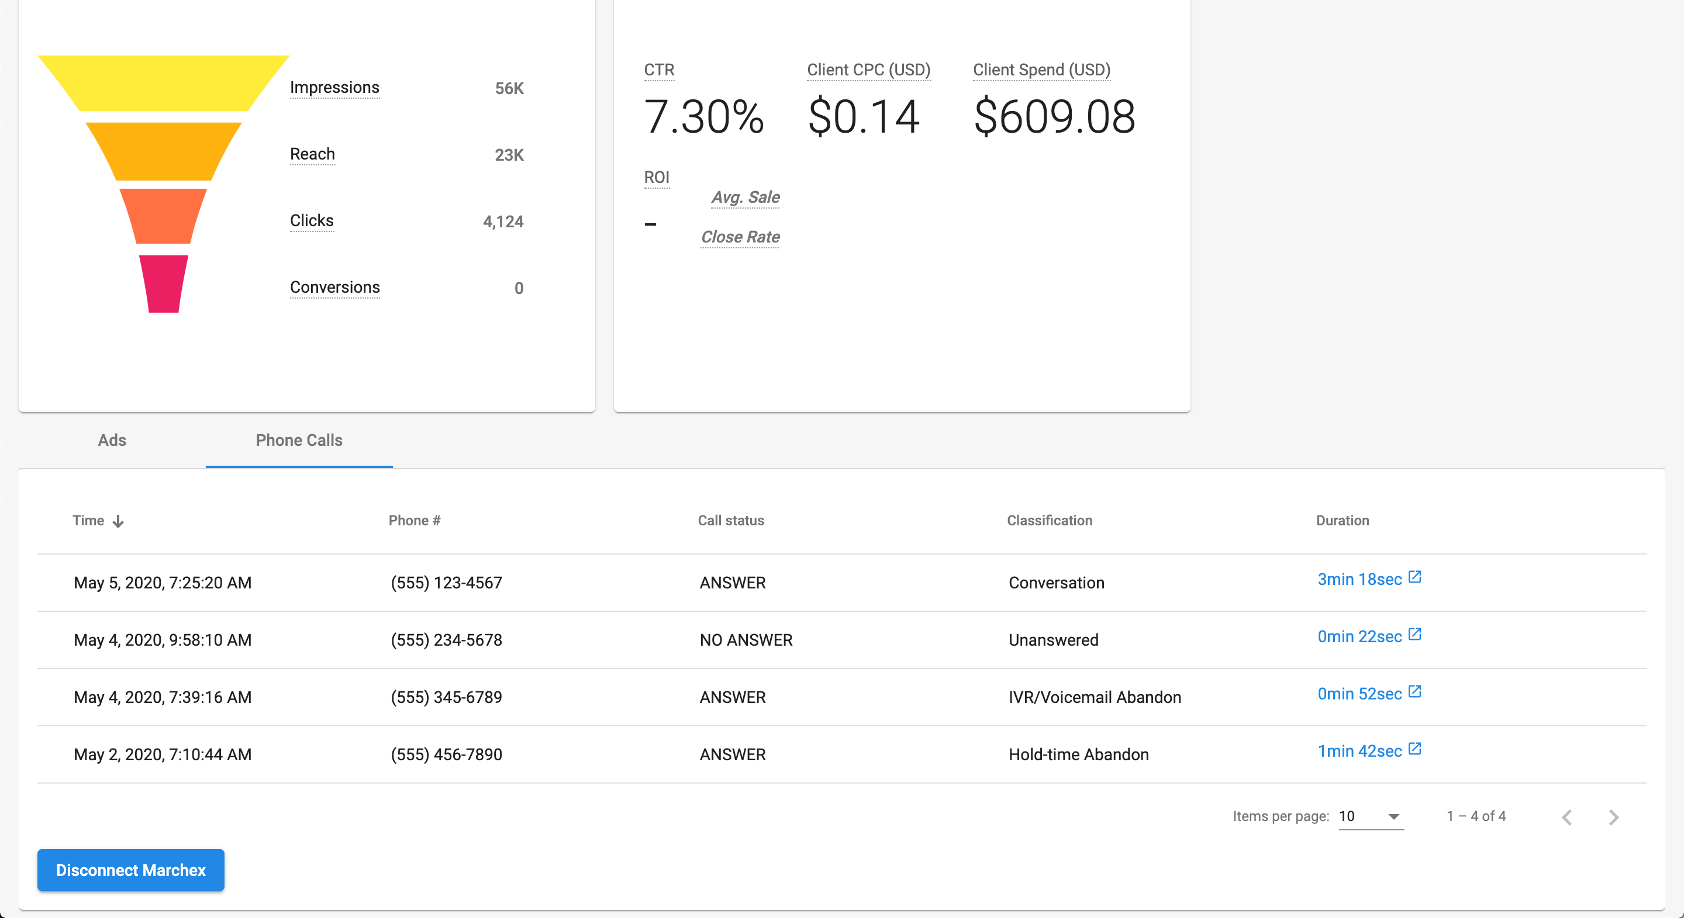Click the next page chevron arrow
Screen dimensions: 1684x918
click(1614, 817)
